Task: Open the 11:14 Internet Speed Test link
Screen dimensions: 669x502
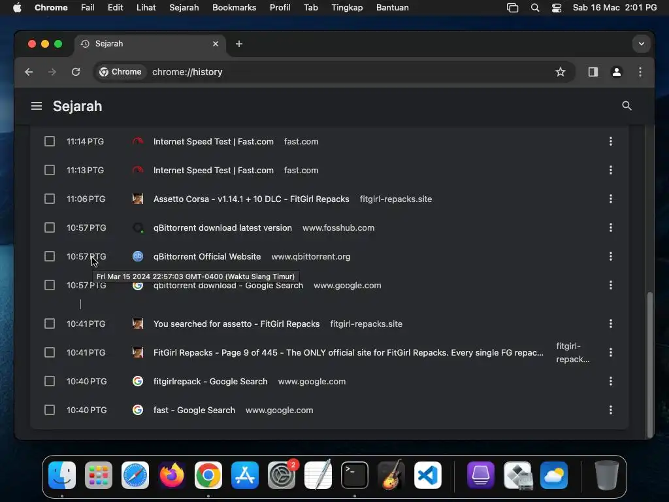Action: point(214,141)
